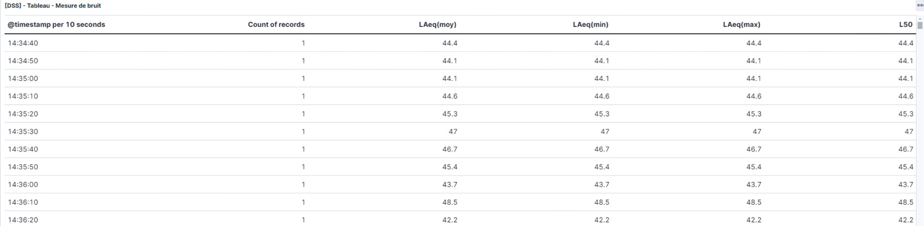Image resolution: width=924 pixels, height=226 pixels.
Task: Click the L50 column header
Action: tap(906, 24)
